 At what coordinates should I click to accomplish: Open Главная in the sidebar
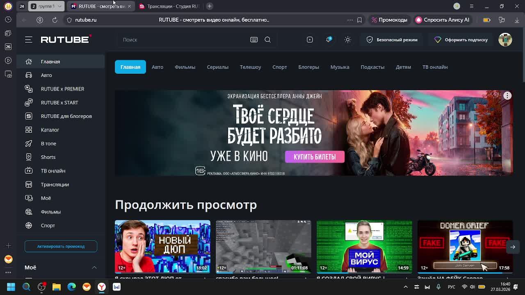point(61,61)
